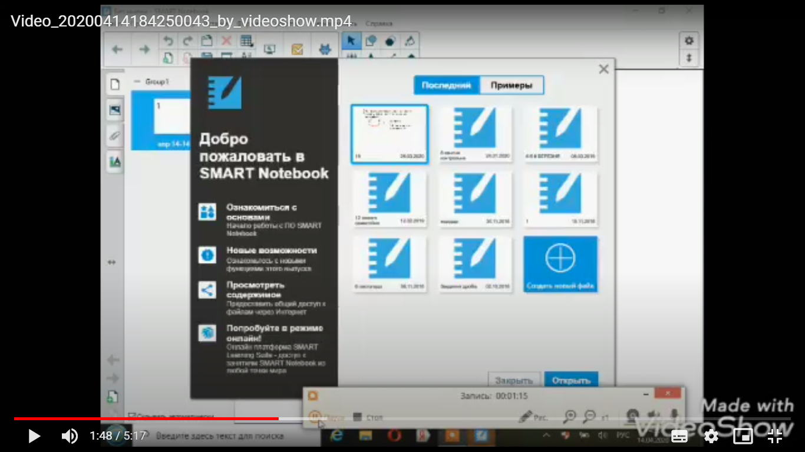Open the paste clipboard icon
Image resolution: width=805 pixels, height=452 pixels.
click(207, 41)
